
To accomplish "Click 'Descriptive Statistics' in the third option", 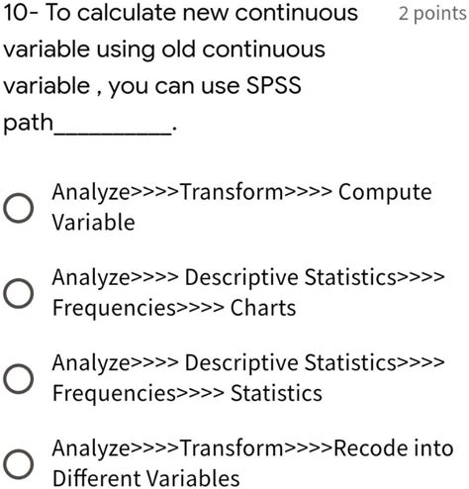I will pyautogui.click(x=290, y=363).
